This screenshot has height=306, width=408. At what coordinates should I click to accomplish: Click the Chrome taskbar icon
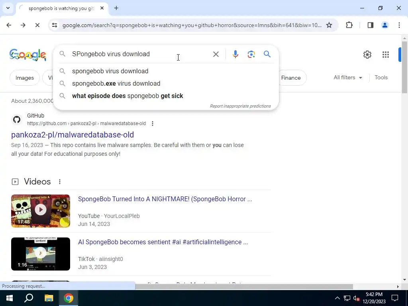[69, 298]
